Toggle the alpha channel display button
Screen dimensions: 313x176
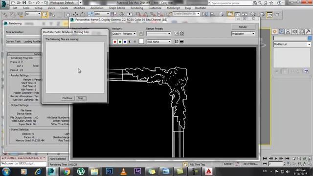click(x=130, y=42)
